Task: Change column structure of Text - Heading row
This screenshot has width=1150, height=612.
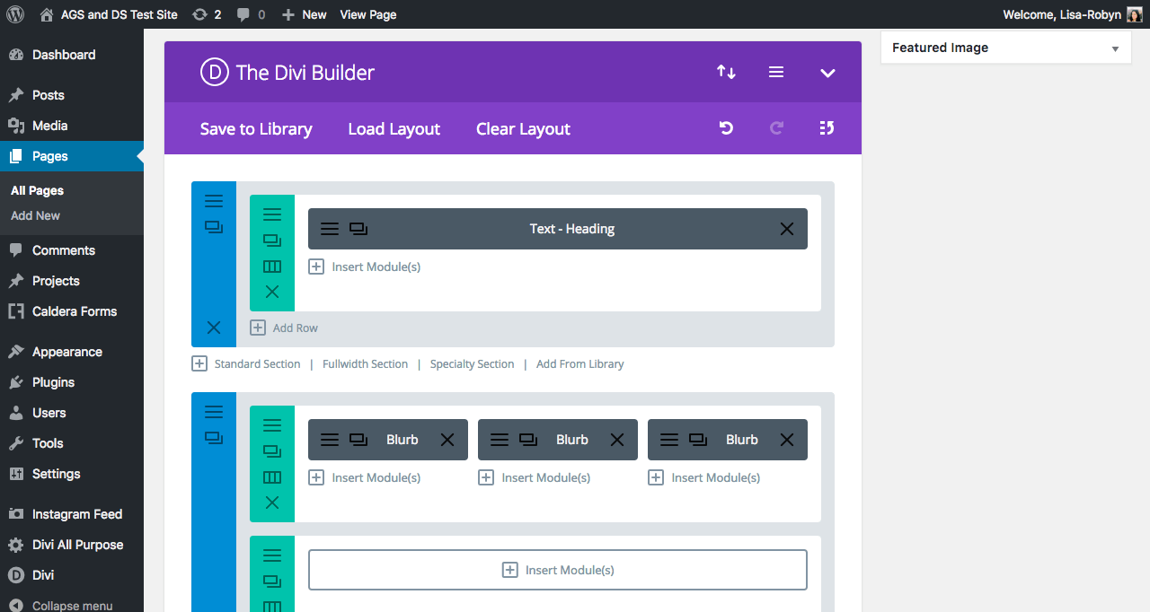Action: pos(272,267)
